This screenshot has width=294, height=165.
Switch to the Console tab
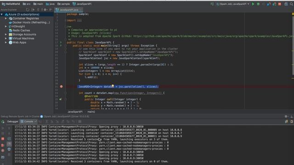coord(28,121)
